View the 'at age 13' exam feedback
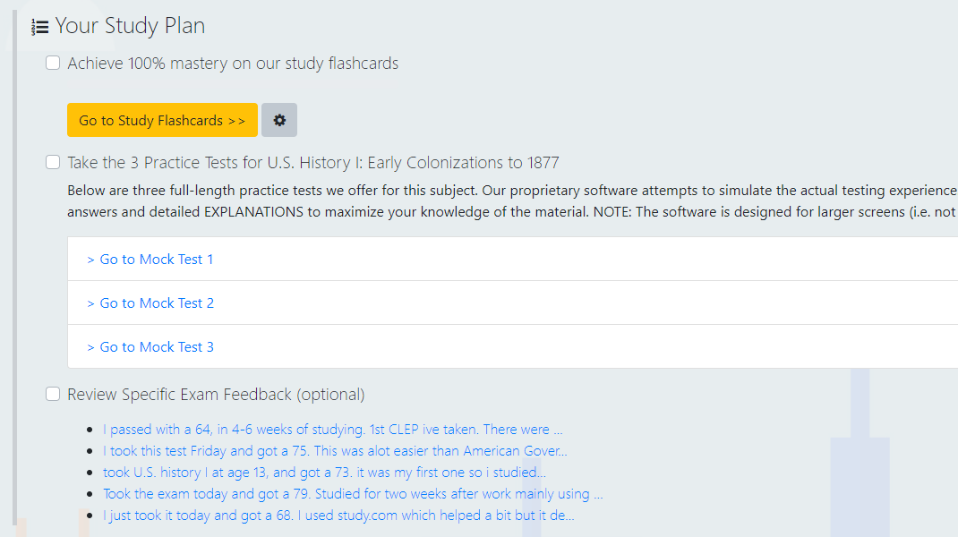 pyautogui.click(x=324, y=473)
